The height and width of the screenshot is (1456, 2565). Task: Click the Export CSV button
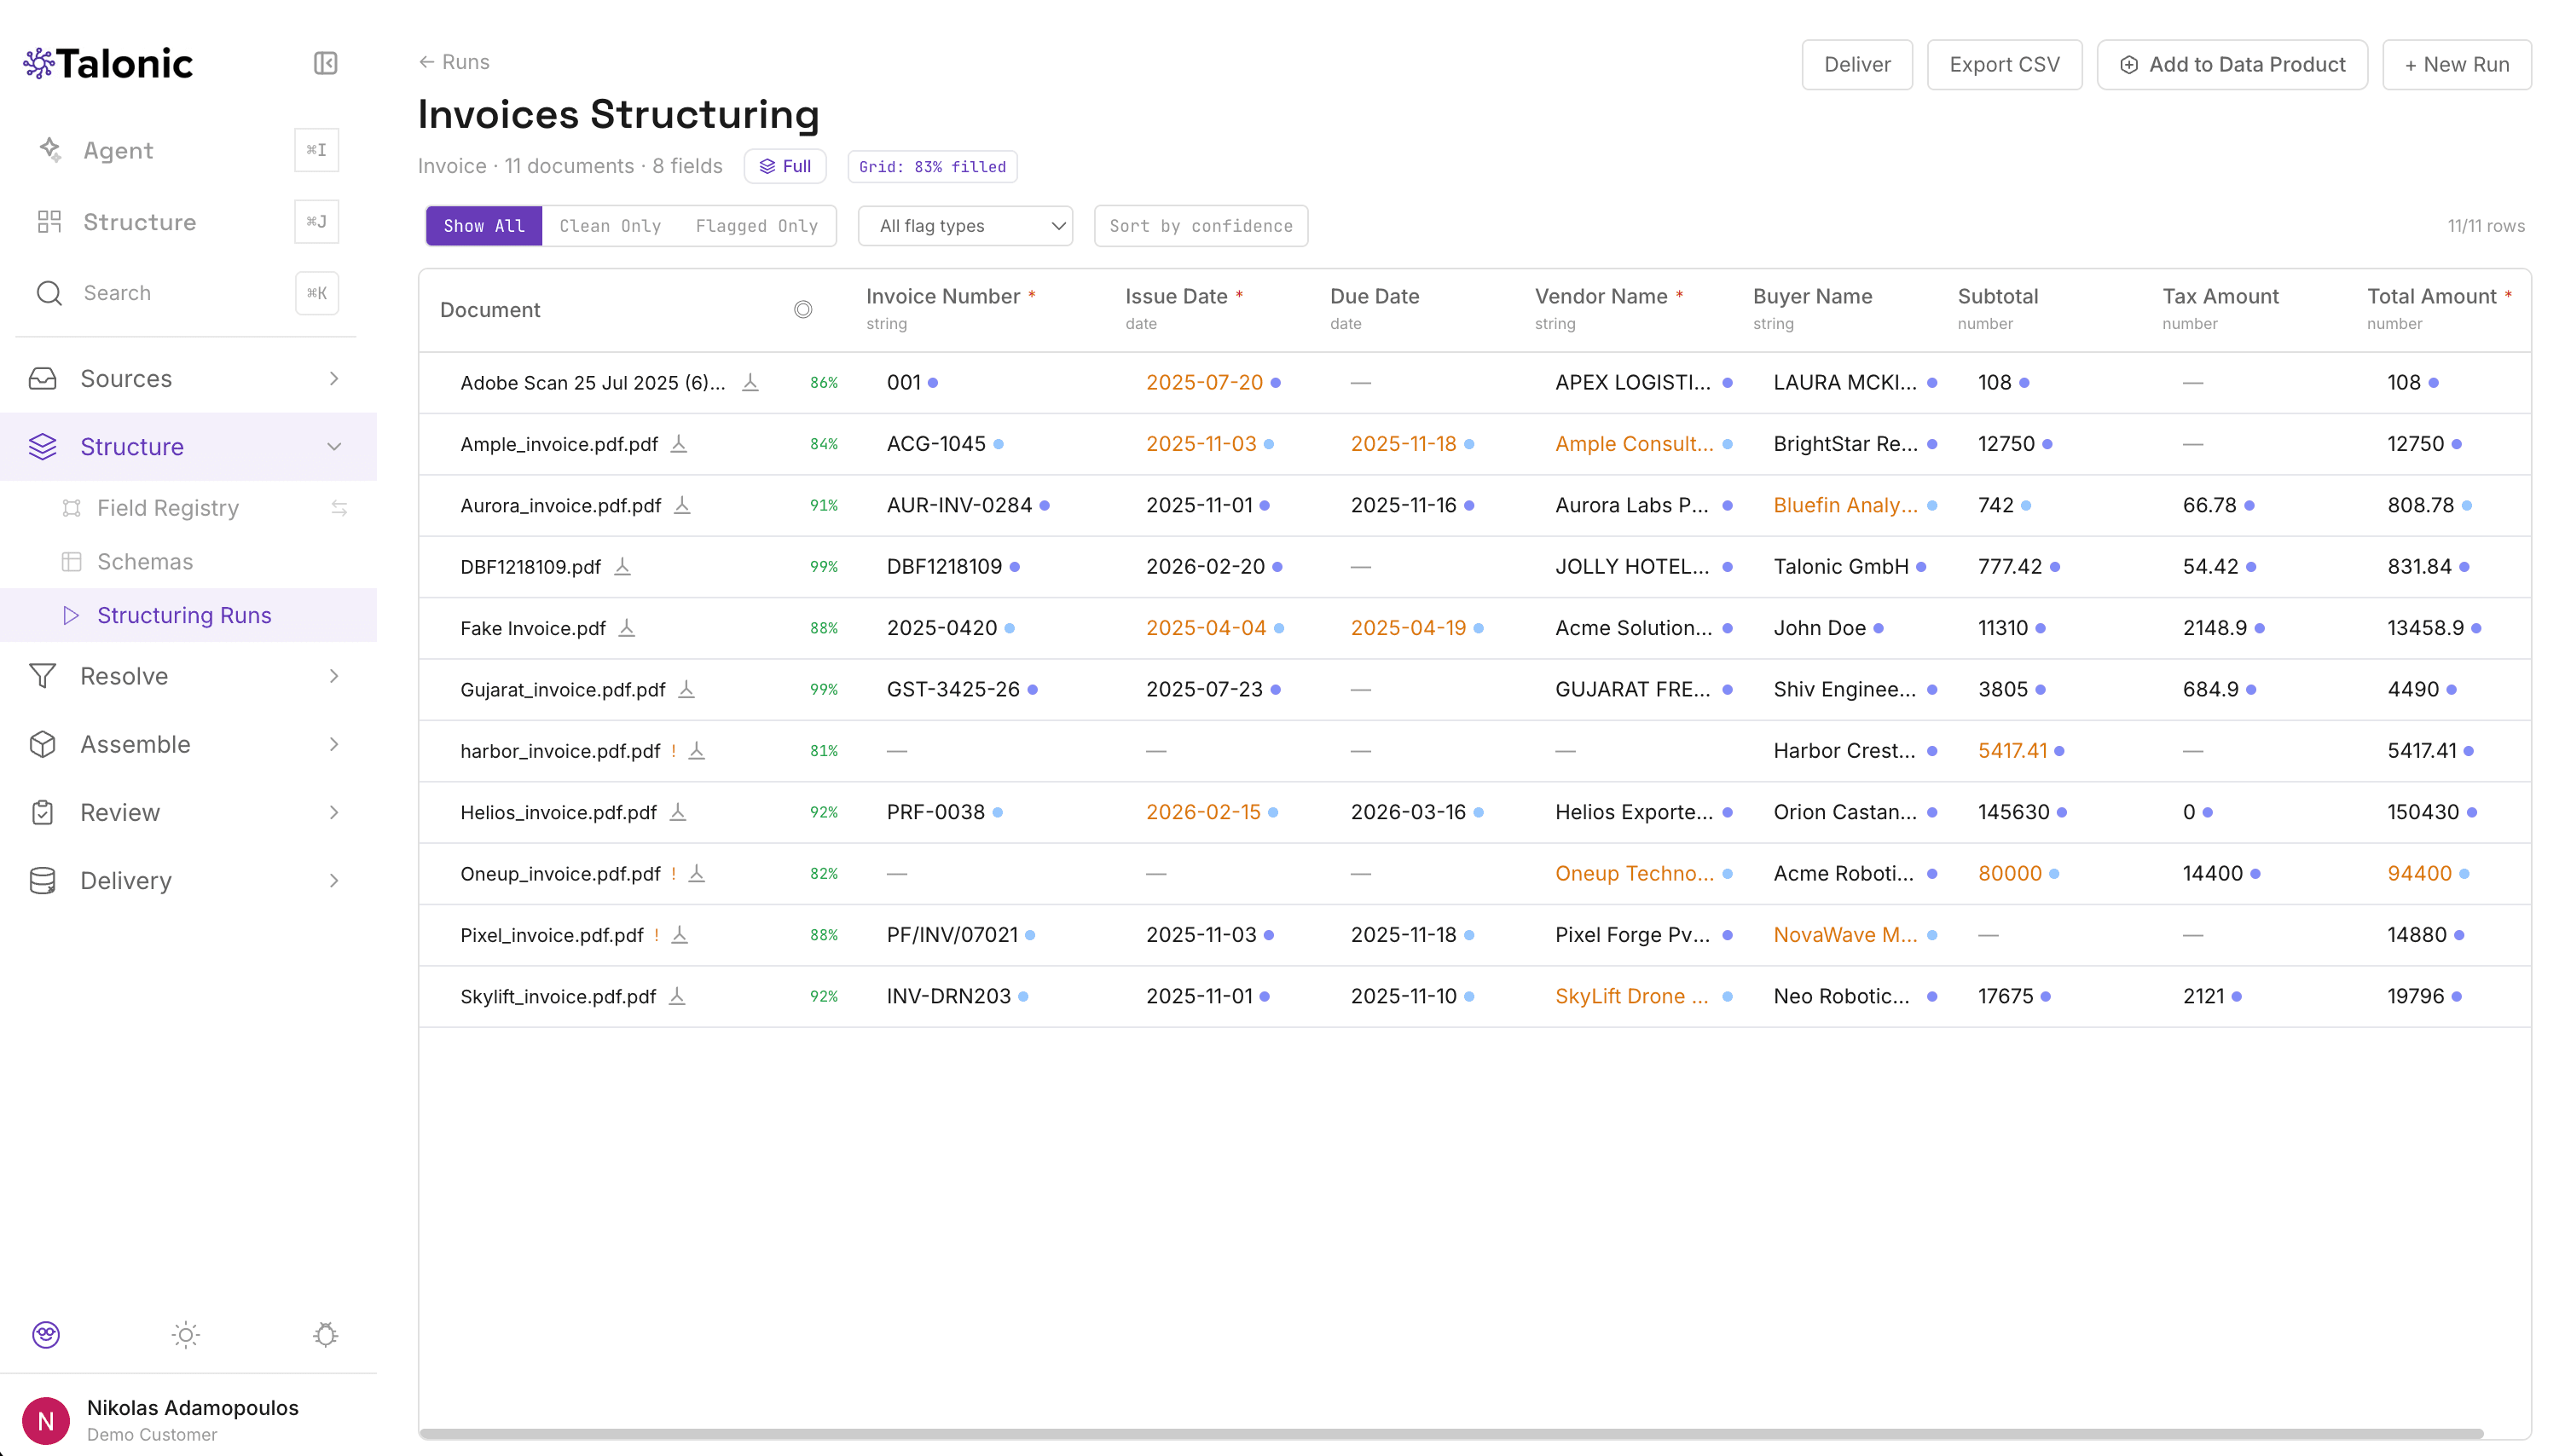(x=2004, y=64)
